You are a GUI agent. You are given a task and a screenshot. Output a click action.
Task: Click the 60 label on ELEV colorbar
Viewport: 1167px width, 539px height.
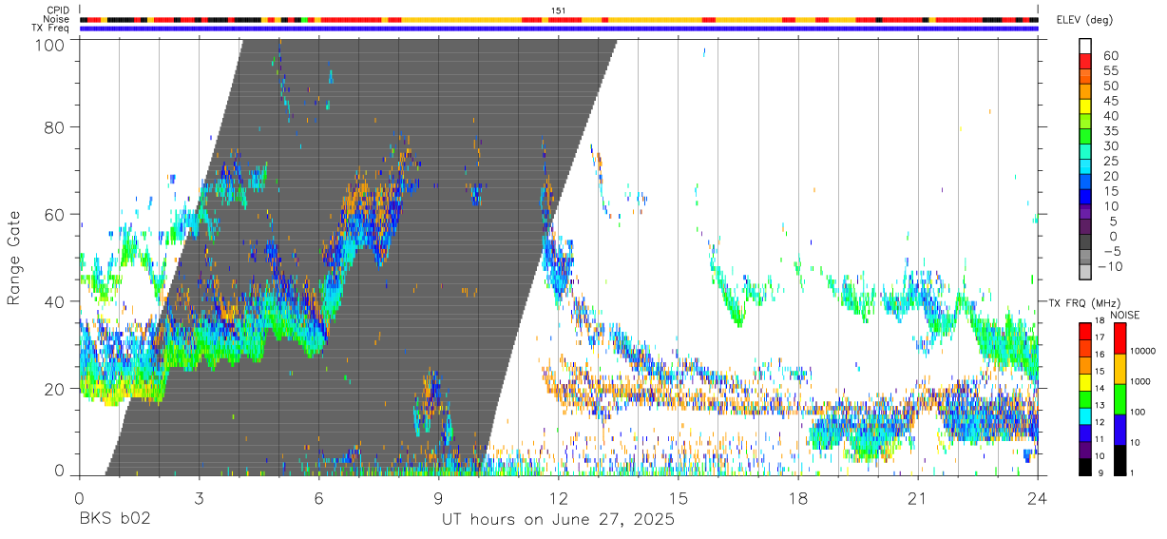point(1109,56)
